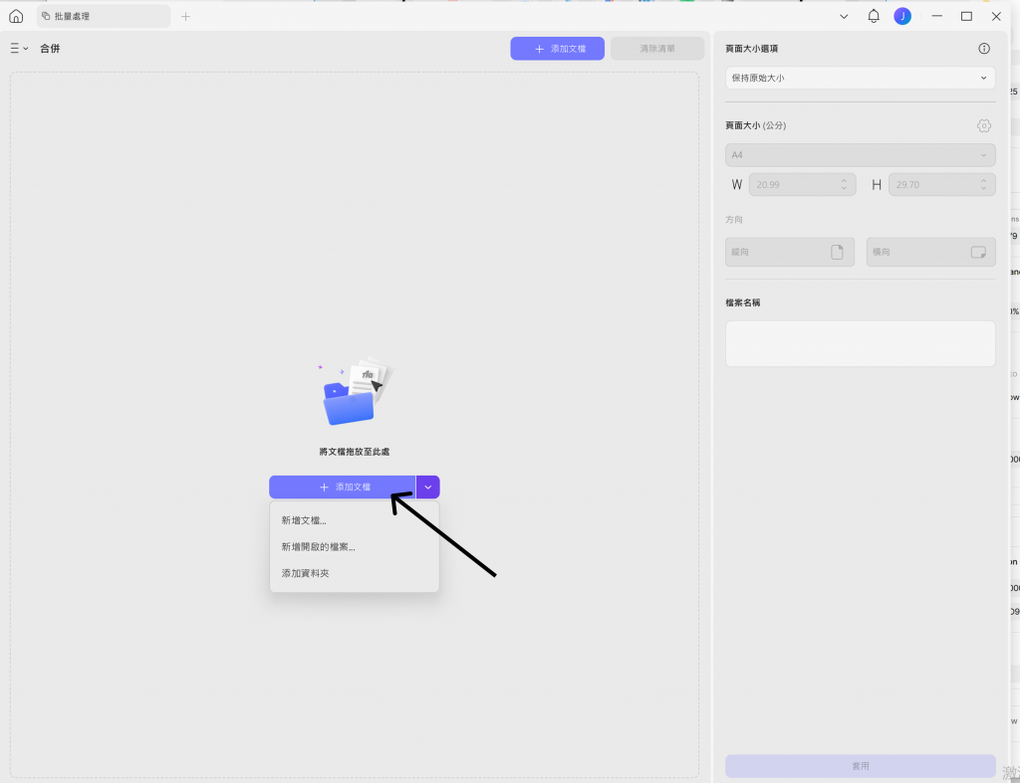Close the application window

point(996,16)
